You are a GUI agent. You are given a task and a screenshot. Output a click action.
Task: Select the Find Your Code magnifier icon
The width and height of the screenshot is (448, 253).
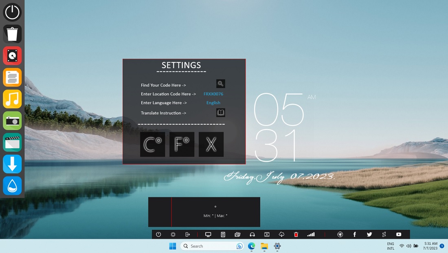tap(220, 84)
